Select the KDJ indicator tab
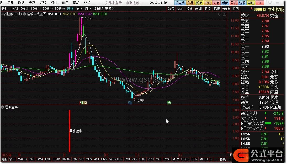The width and height of the screenshot is (287, 164). (151, 159)
